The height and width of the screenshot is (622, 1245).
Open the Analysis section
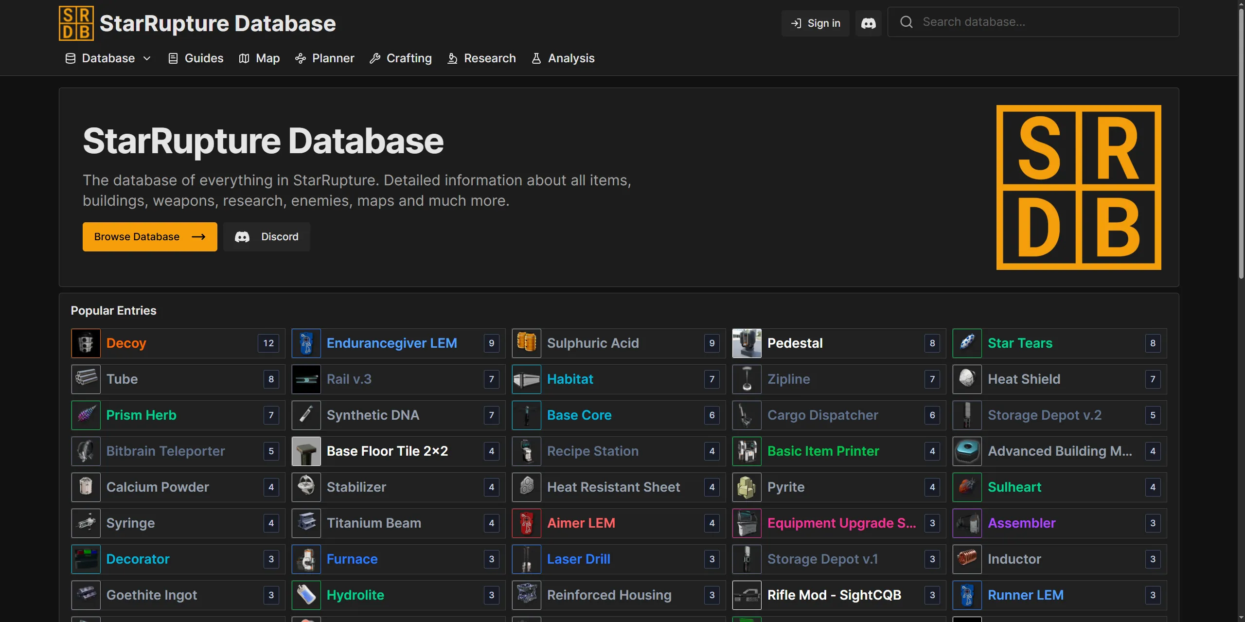[x=563, y=58]
